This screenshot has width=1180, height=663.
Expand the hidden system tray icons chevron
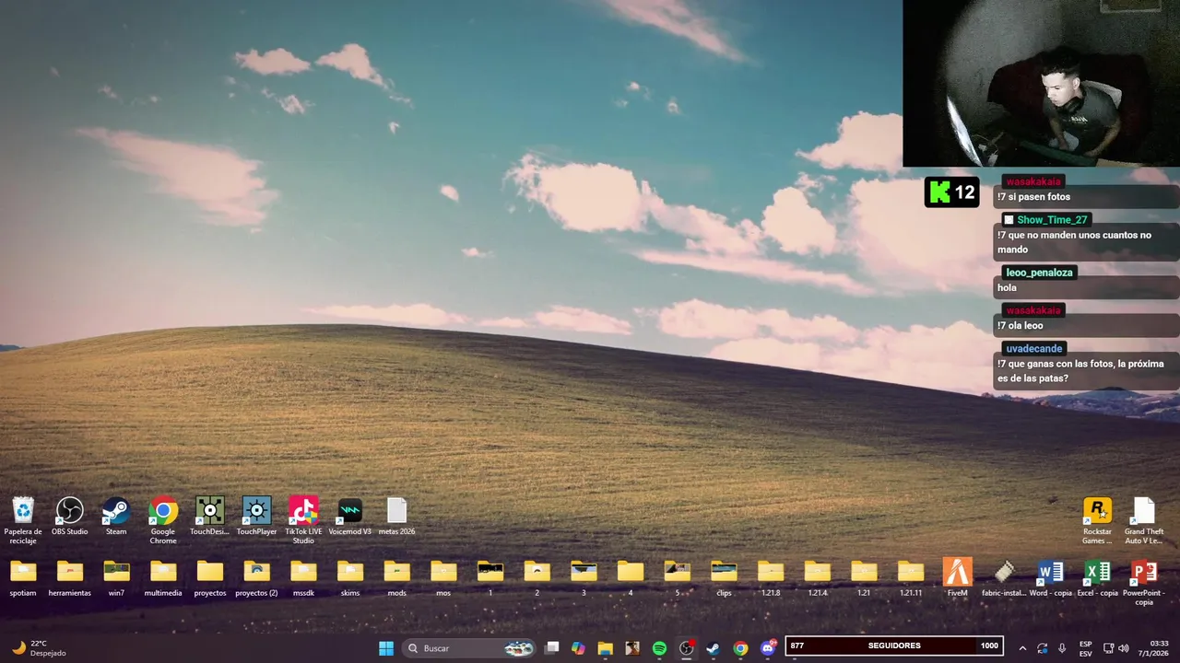1022,648
